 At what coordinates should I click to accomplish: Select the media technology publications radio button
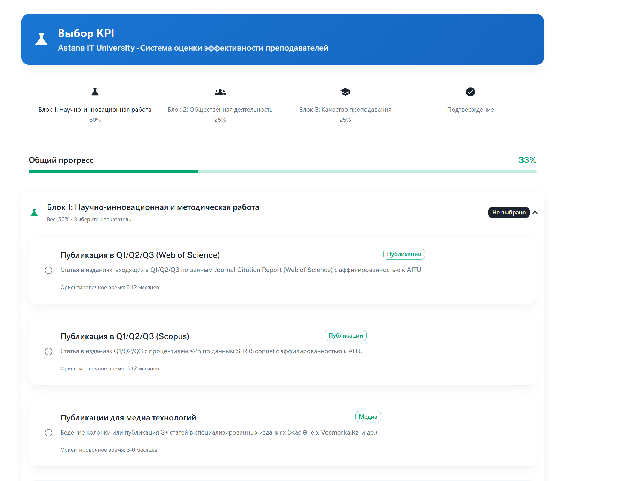pyautogui.click(x=49, y=433)
